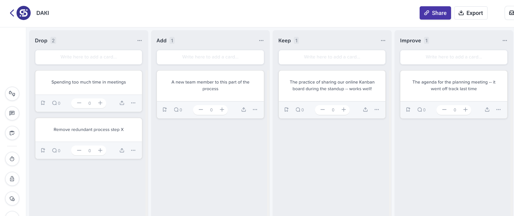Click the back arrow next to DAKI
Screen dimensions: 514x216
click(x=11, y=13)
